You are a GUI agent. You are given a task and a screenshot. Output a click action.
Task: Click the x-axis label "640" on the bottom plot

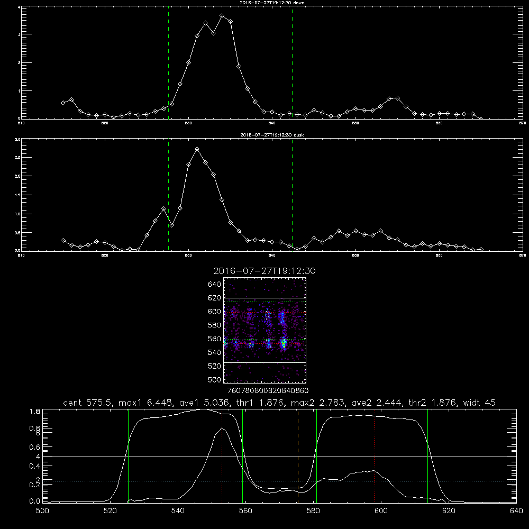click(516, 511)
